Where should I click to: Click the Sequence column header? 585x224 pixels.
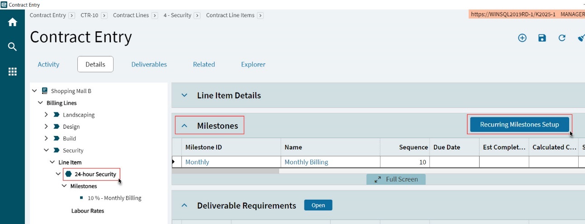(405, 147)
